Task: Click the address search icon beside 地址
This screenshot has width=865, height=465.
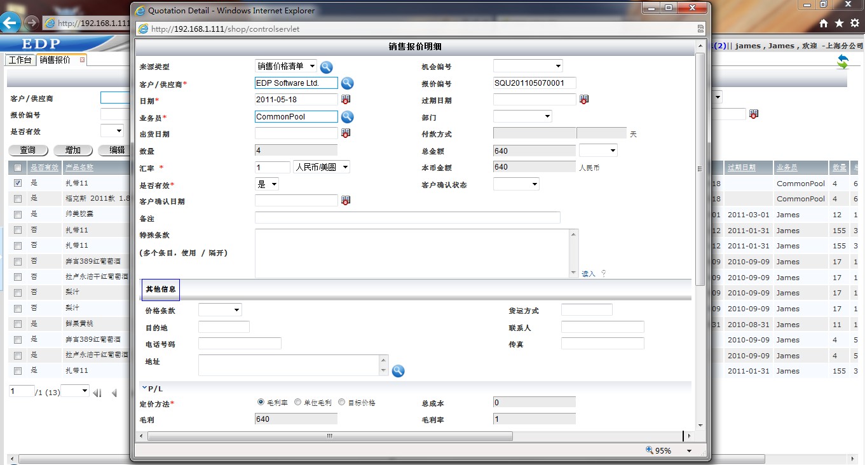Action: click(x=398, y=371)
